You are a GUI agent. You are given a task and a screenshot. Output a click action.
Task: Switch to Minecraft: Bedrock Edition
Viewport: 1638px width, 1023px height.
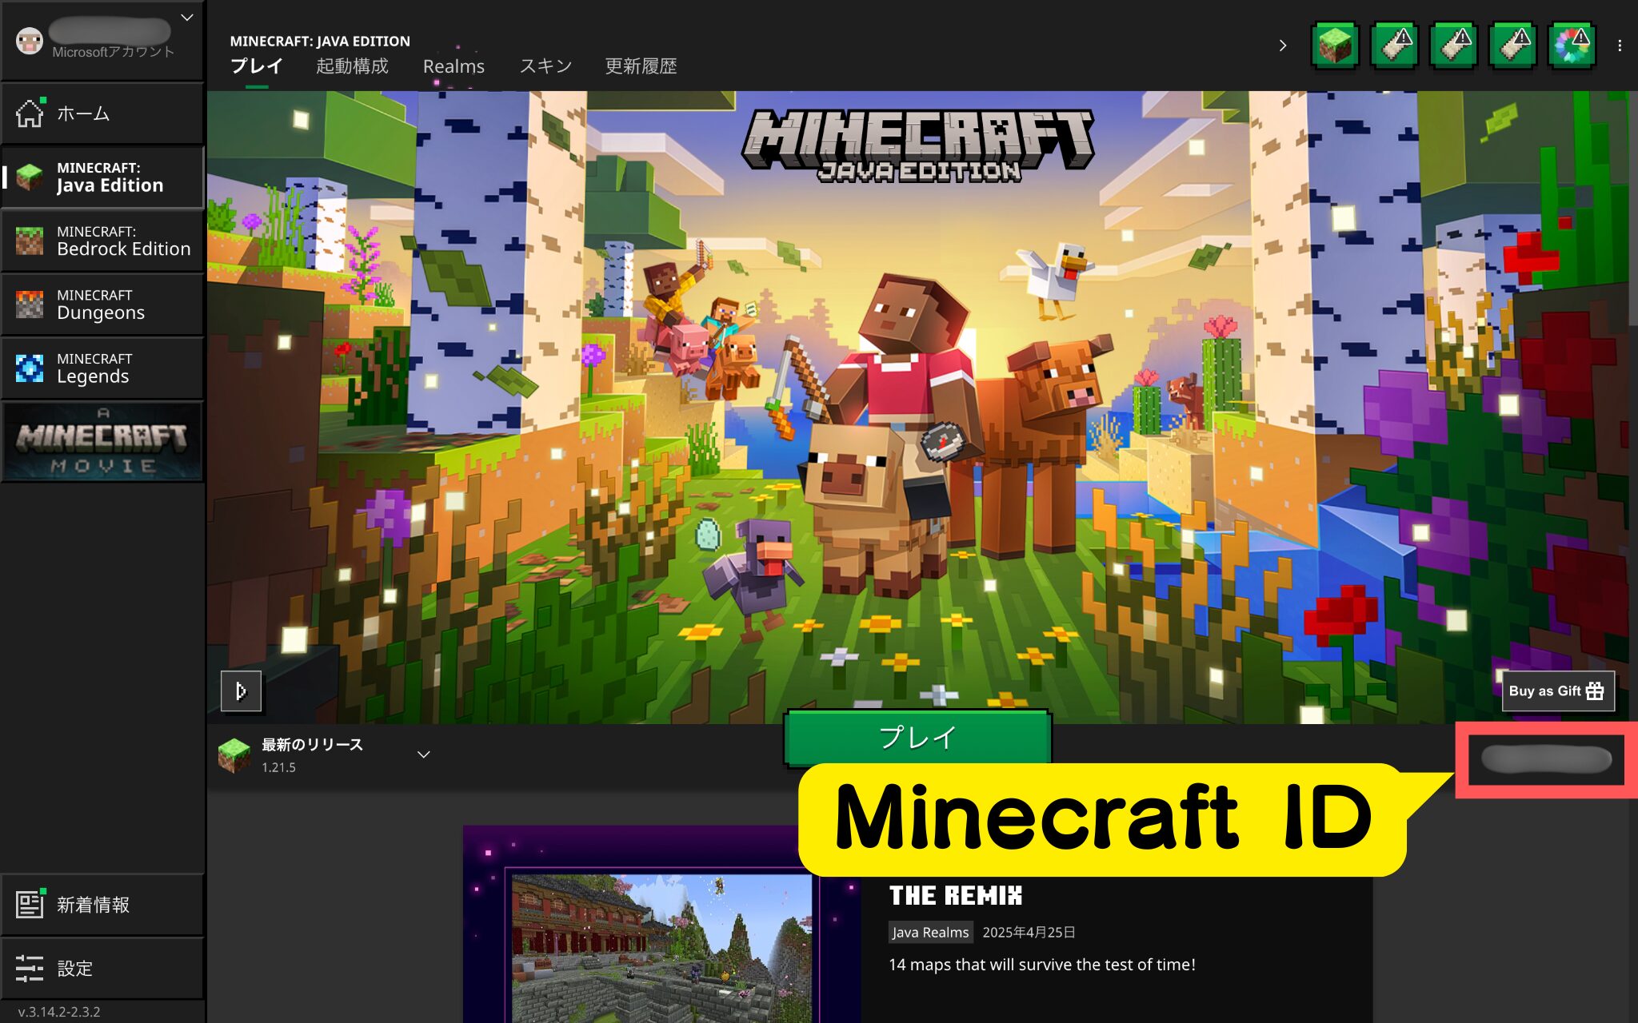click(102, 241)
